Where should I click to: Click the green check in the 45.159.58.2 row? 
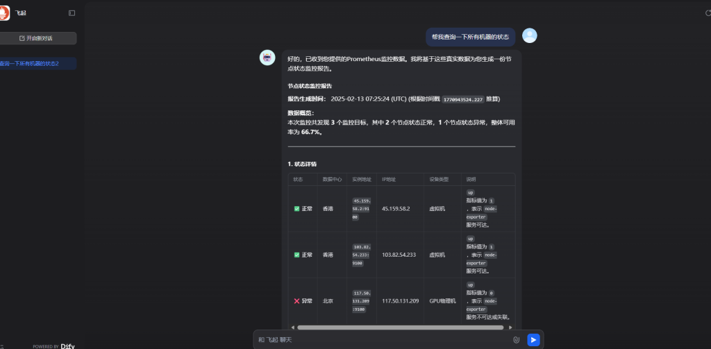point(296,208)
